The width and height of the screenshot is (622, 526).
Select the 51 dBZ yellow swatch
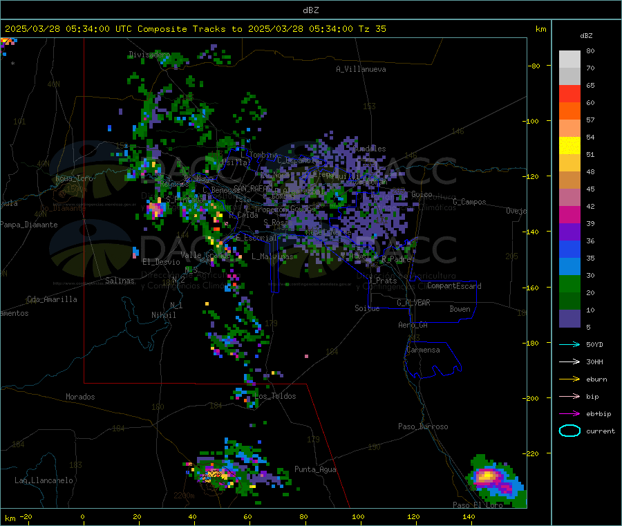click(569, 146)
